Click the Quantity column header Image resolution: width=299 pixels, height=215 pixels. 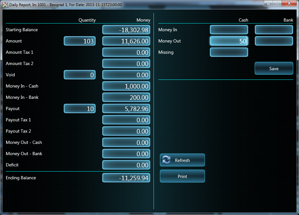[x=87, y=20]
